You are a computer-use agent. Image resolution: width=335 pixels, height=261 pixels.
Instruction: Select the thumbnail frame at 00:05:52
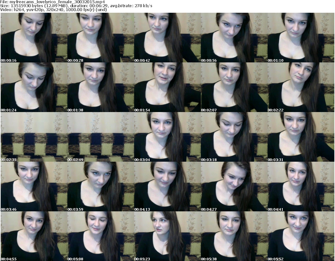pyautogui.click(x=301, y=236)
